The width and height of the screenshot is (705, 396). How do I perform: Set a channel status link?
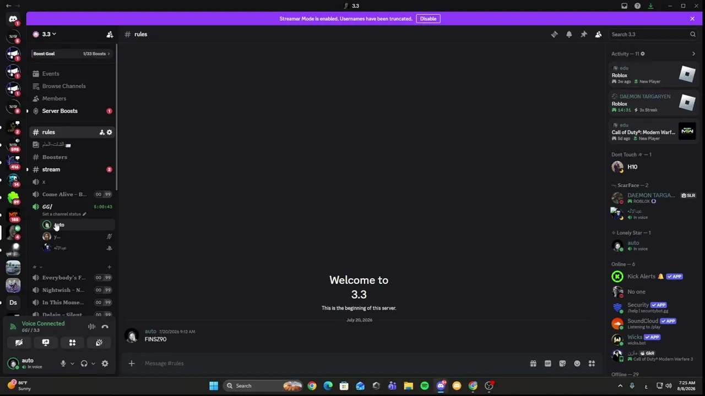(64, 214)
